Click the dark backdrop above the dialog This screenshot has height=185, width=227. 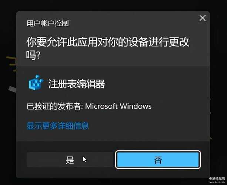click(x=113, y=5)
